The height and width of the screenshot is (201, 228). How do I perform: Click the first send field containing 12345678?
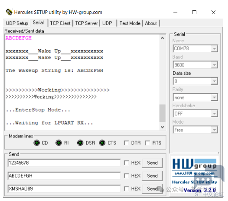point(64,163)
